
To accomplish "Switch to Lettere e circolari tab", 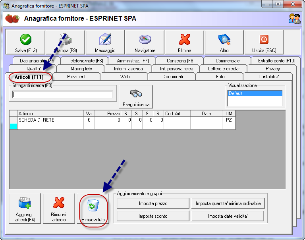I will (x=224, y=69).
